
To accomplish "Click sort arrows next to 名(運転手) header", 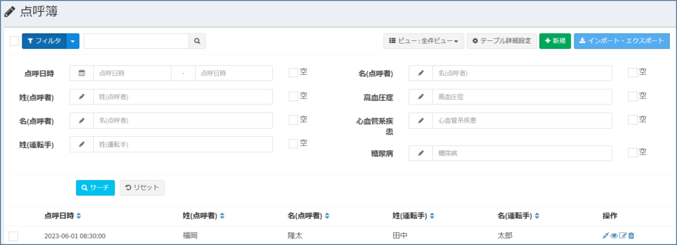I will point(537,216).
